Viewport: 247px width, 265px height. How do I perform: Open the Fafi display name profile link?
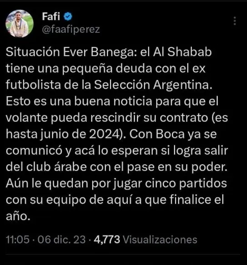pyautogui.click(x=51, y=16)
